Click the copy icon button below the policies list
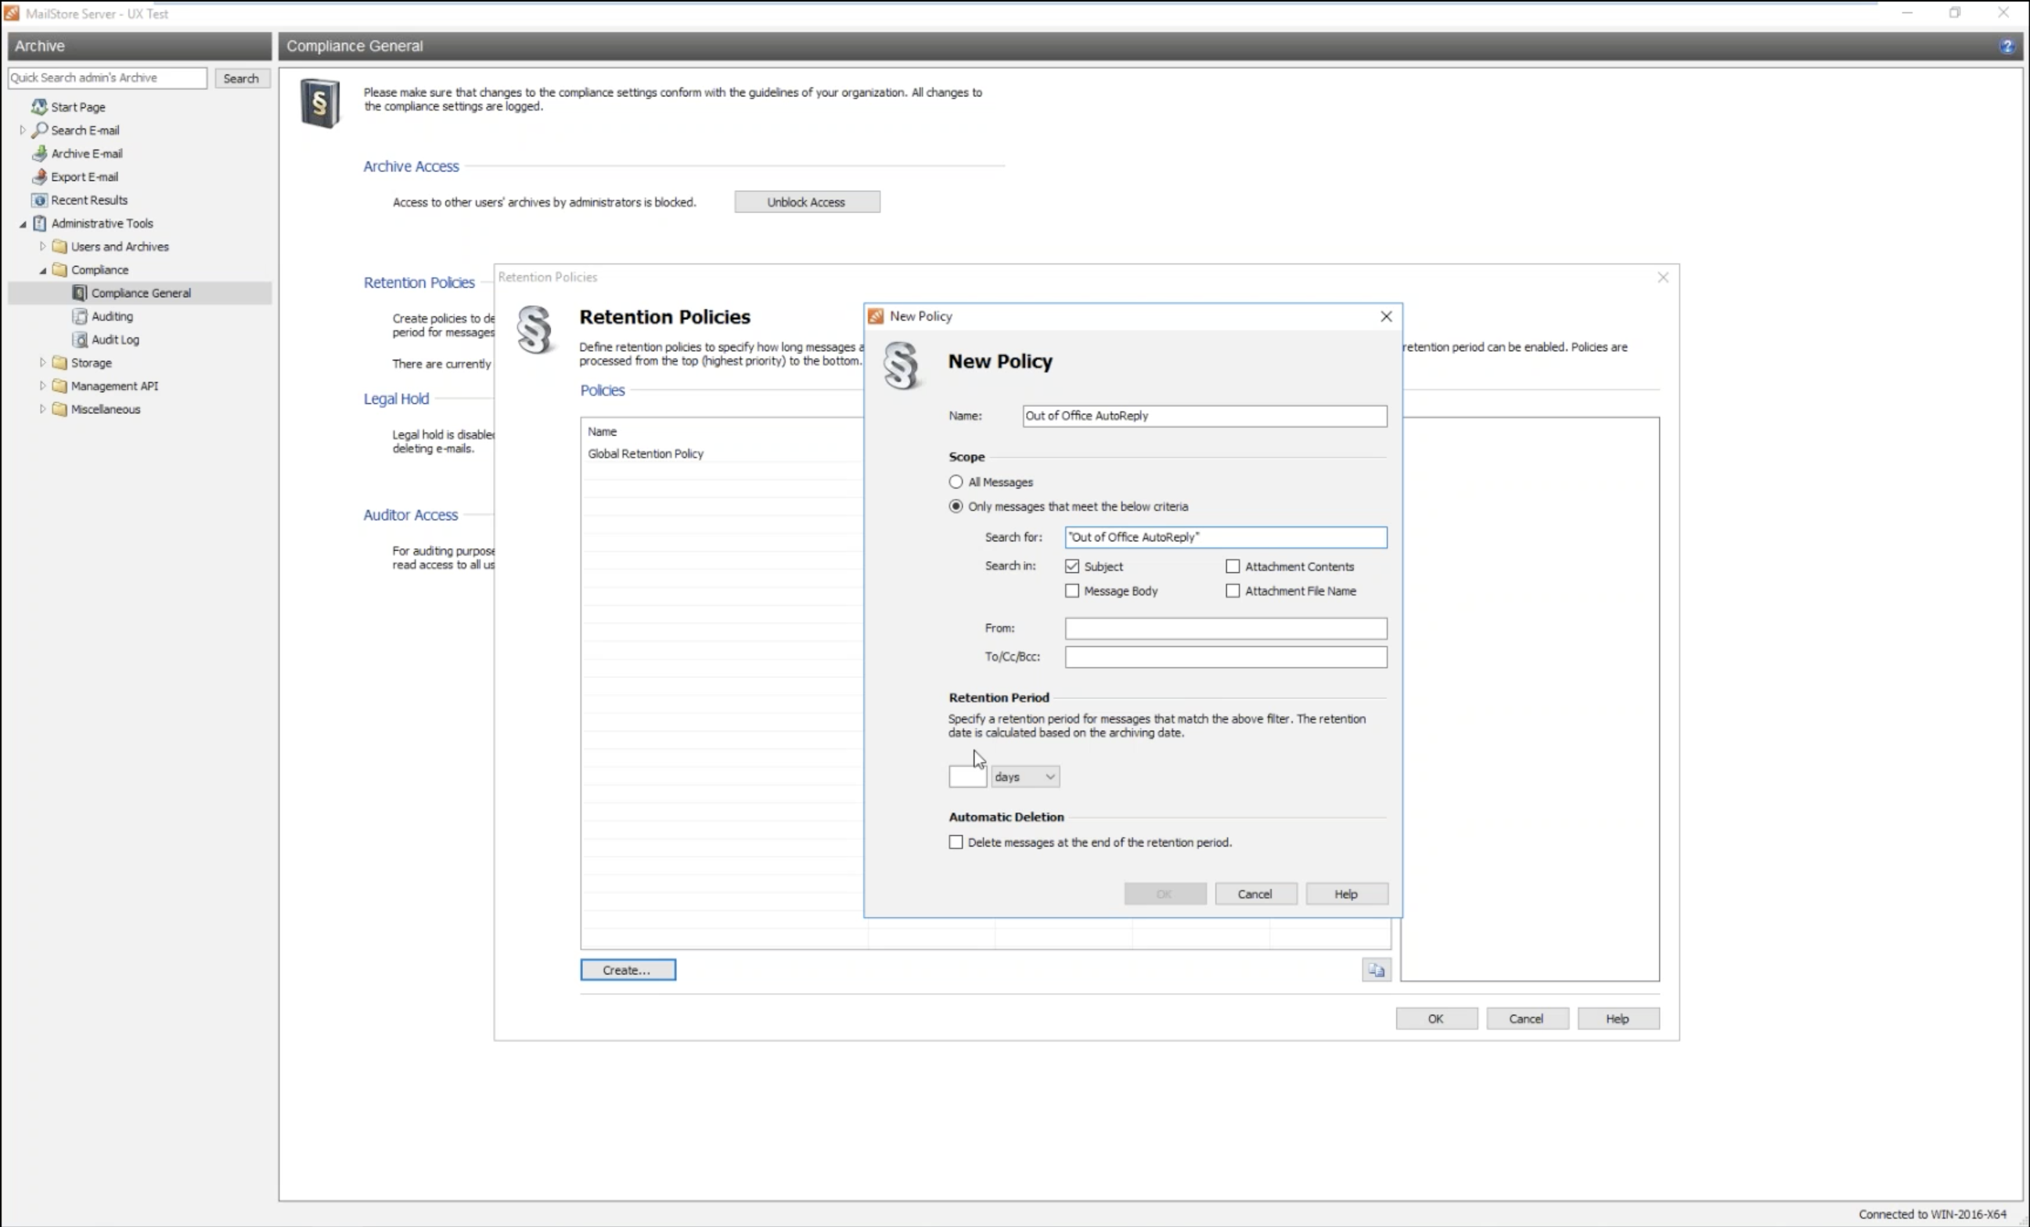This screenshot has width=2030, height=1227. (x=1376, y=970)
